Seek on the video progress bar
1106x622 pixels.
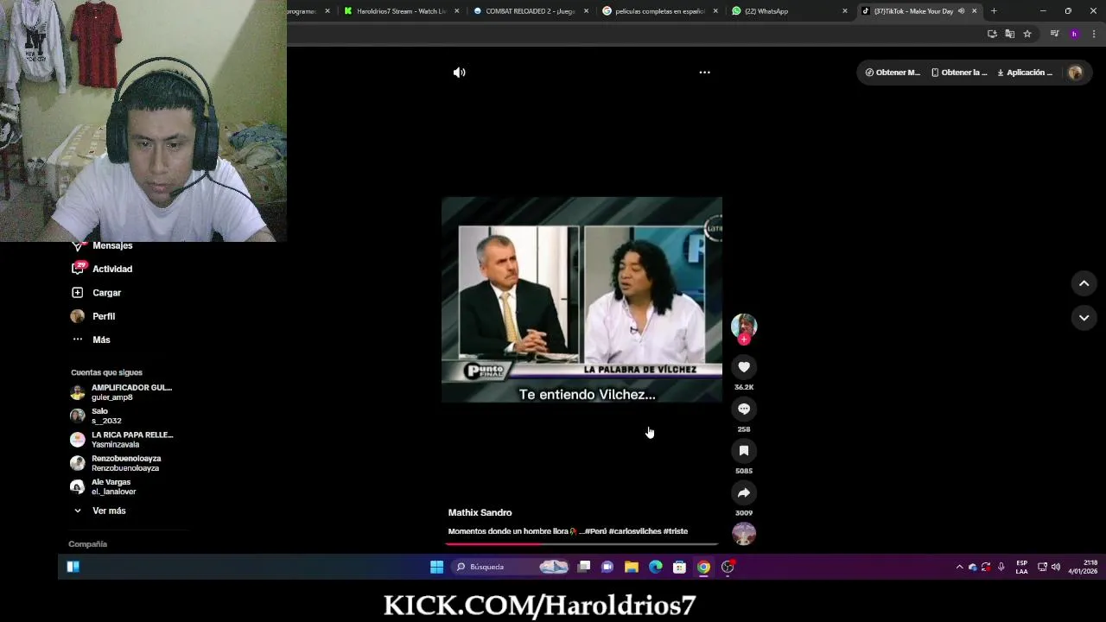[582, 544]
